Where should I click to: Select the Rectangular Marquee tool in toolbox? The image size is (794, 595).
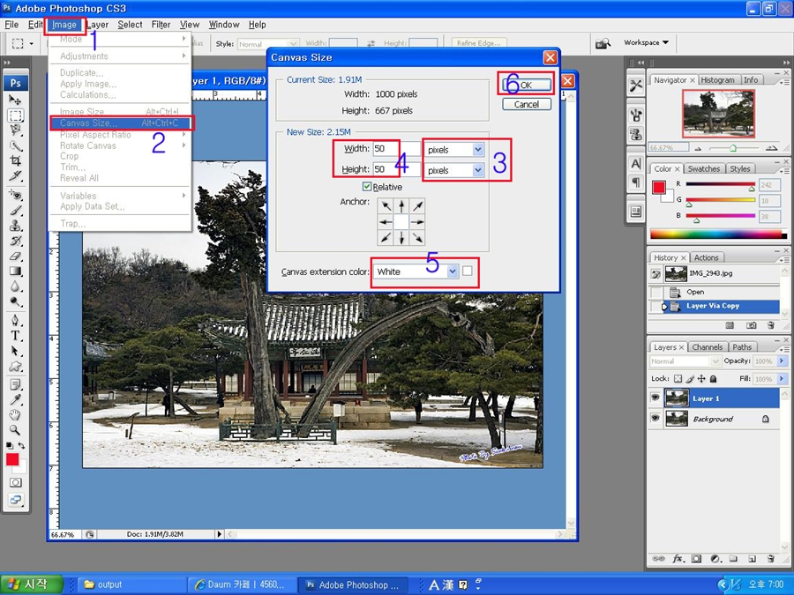(x=15, y=115)
